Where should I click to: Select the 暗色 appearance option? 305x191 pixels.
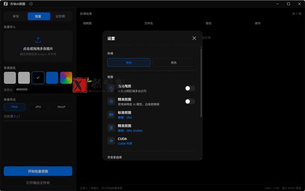point(129,63)
